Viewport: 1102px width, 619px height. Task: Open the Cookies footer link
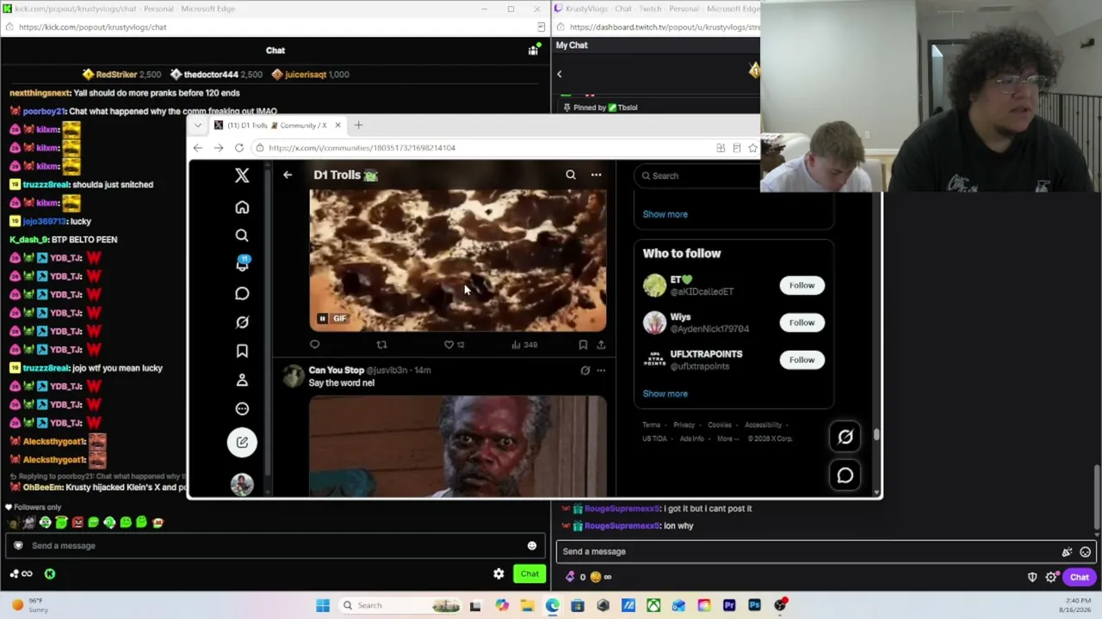point(720,425)
